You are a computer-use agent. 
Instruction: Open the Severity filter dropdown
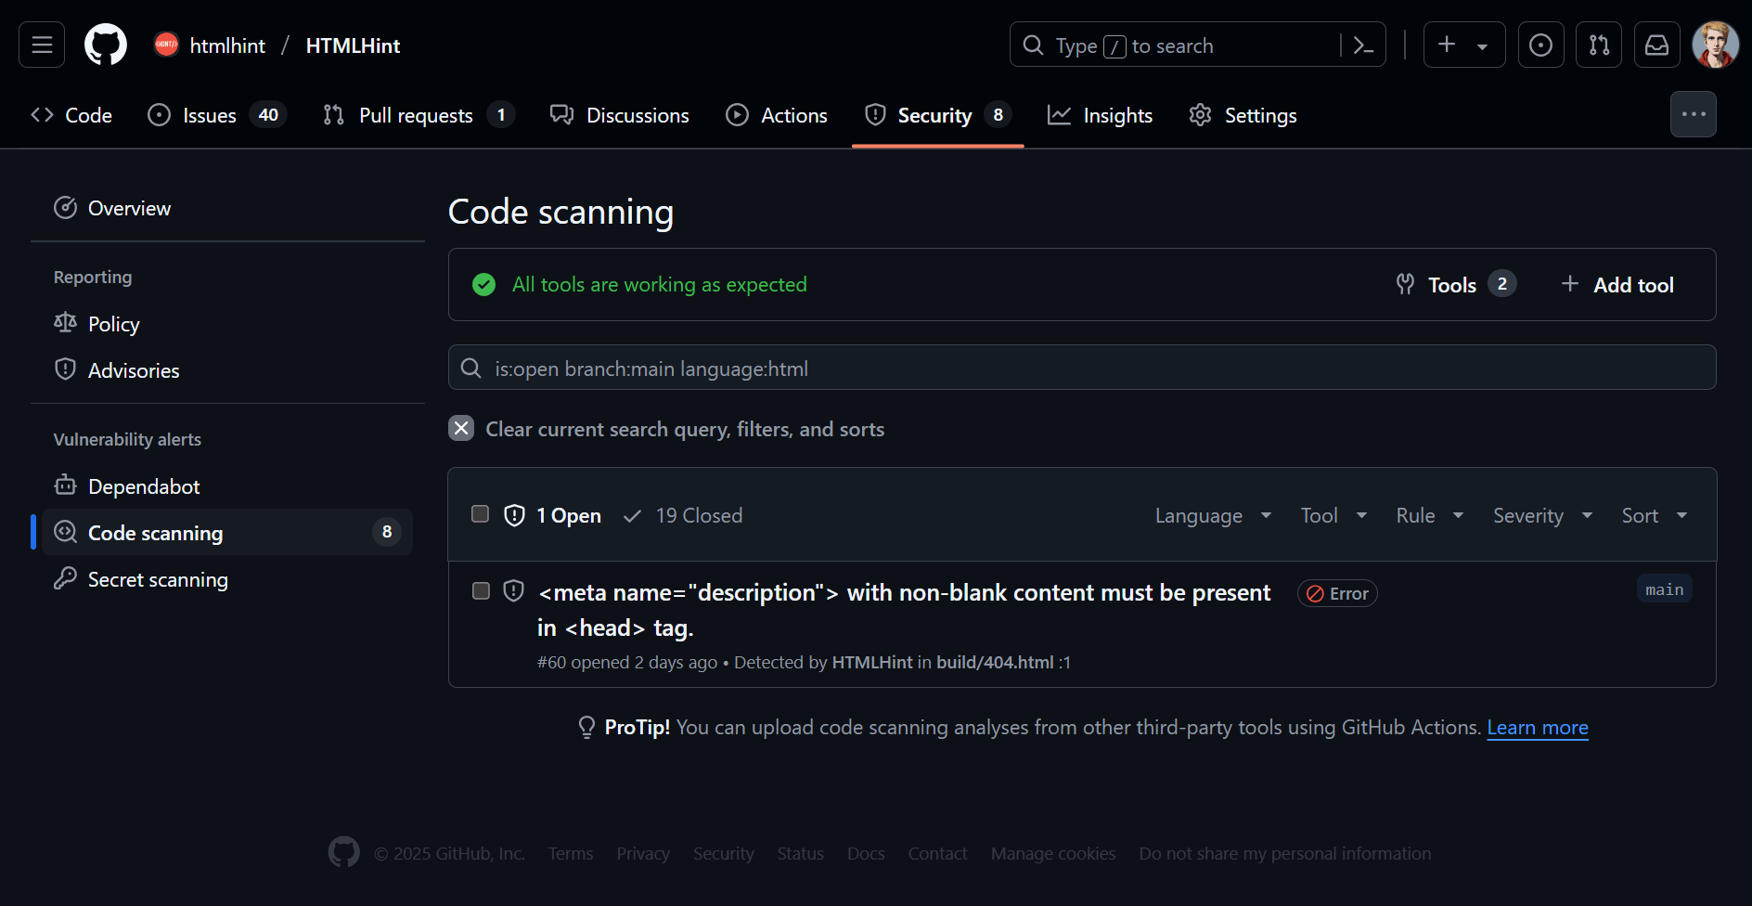pos(1540,515)
